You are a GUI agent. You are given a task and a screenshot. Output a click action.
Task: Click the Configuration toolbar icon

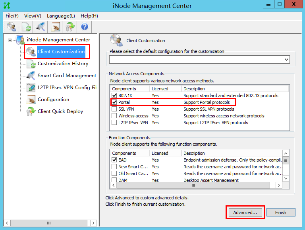56,27
